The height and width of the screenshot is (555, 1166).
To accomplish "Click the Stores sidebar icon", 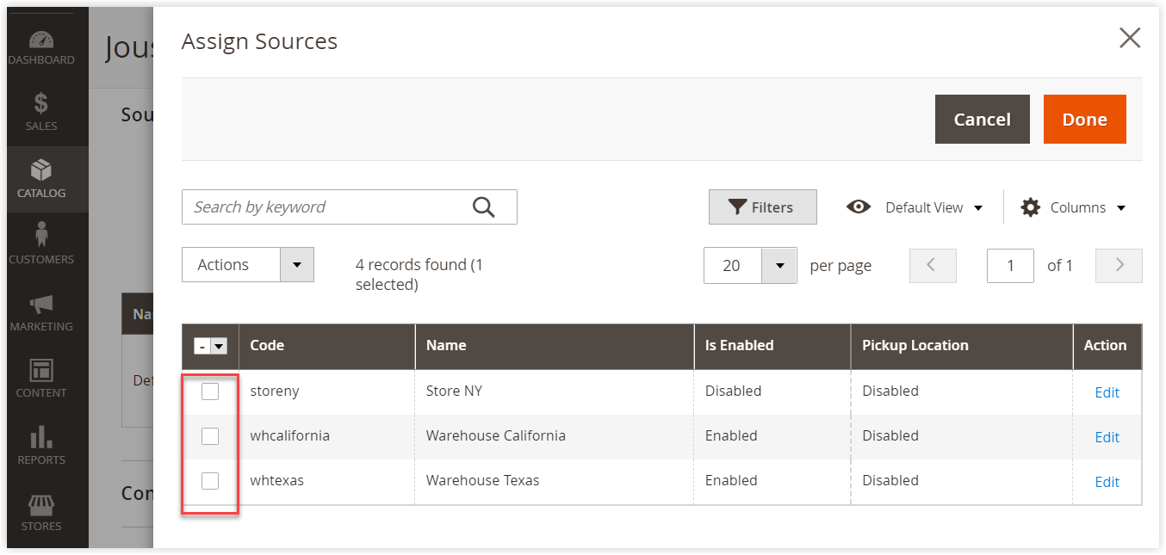I will click(x=41, y=506).
